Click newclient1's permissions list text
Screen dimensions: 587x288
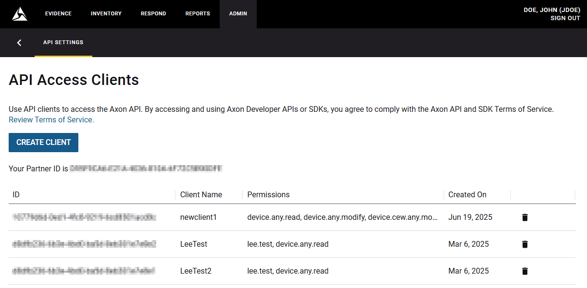coord(343,217)
